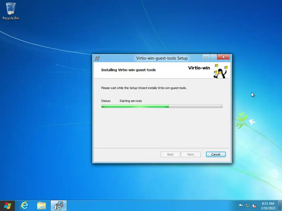Select the Virtio setup installer taskbar button
Screen dimensions: 282x211
pos(59,206)
